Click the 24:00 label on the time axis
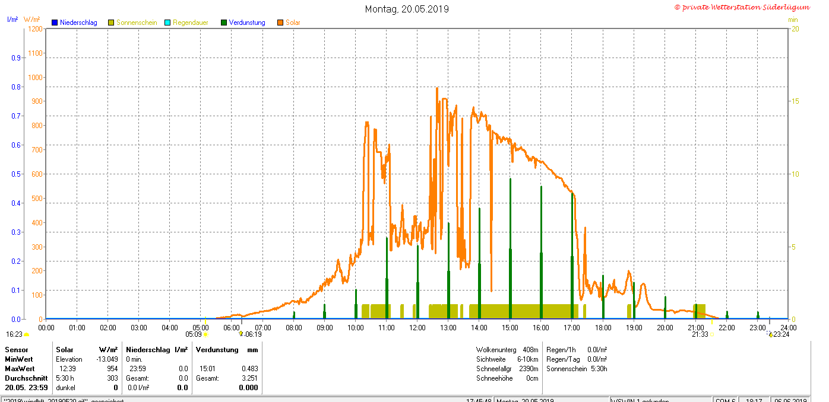Image resolution: width=829 pixels, height=402 pixels. click(x=789, y=327)
